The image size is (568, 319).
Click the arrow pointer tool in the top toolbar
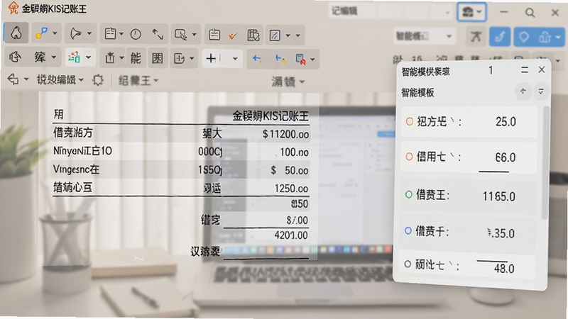[x=76, y=33]
